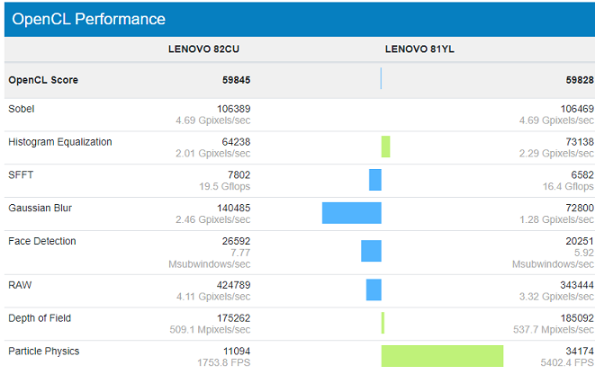Click the Histogram Equalization label
595x374 pixels.
tap(60, 142)
